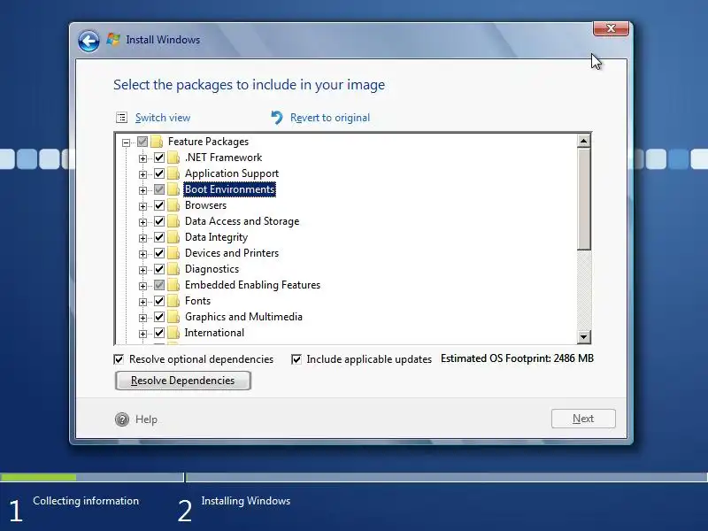Toggle the Embedded Enabling Features checkbox
Viewport: 708px width, 531px height.
pos(159,285)
